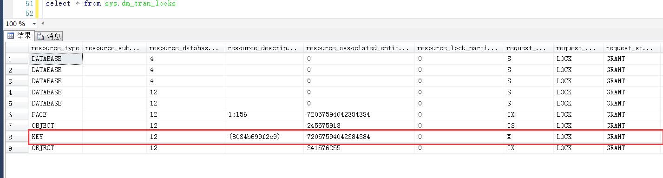
Task: Click database id 12 in the KEY row
Action: coord(186,137)
